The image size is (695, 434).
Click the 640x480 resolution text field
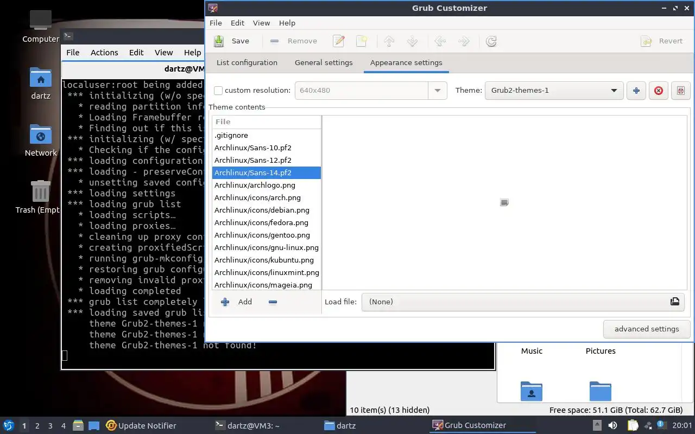[x=362, y=91]
